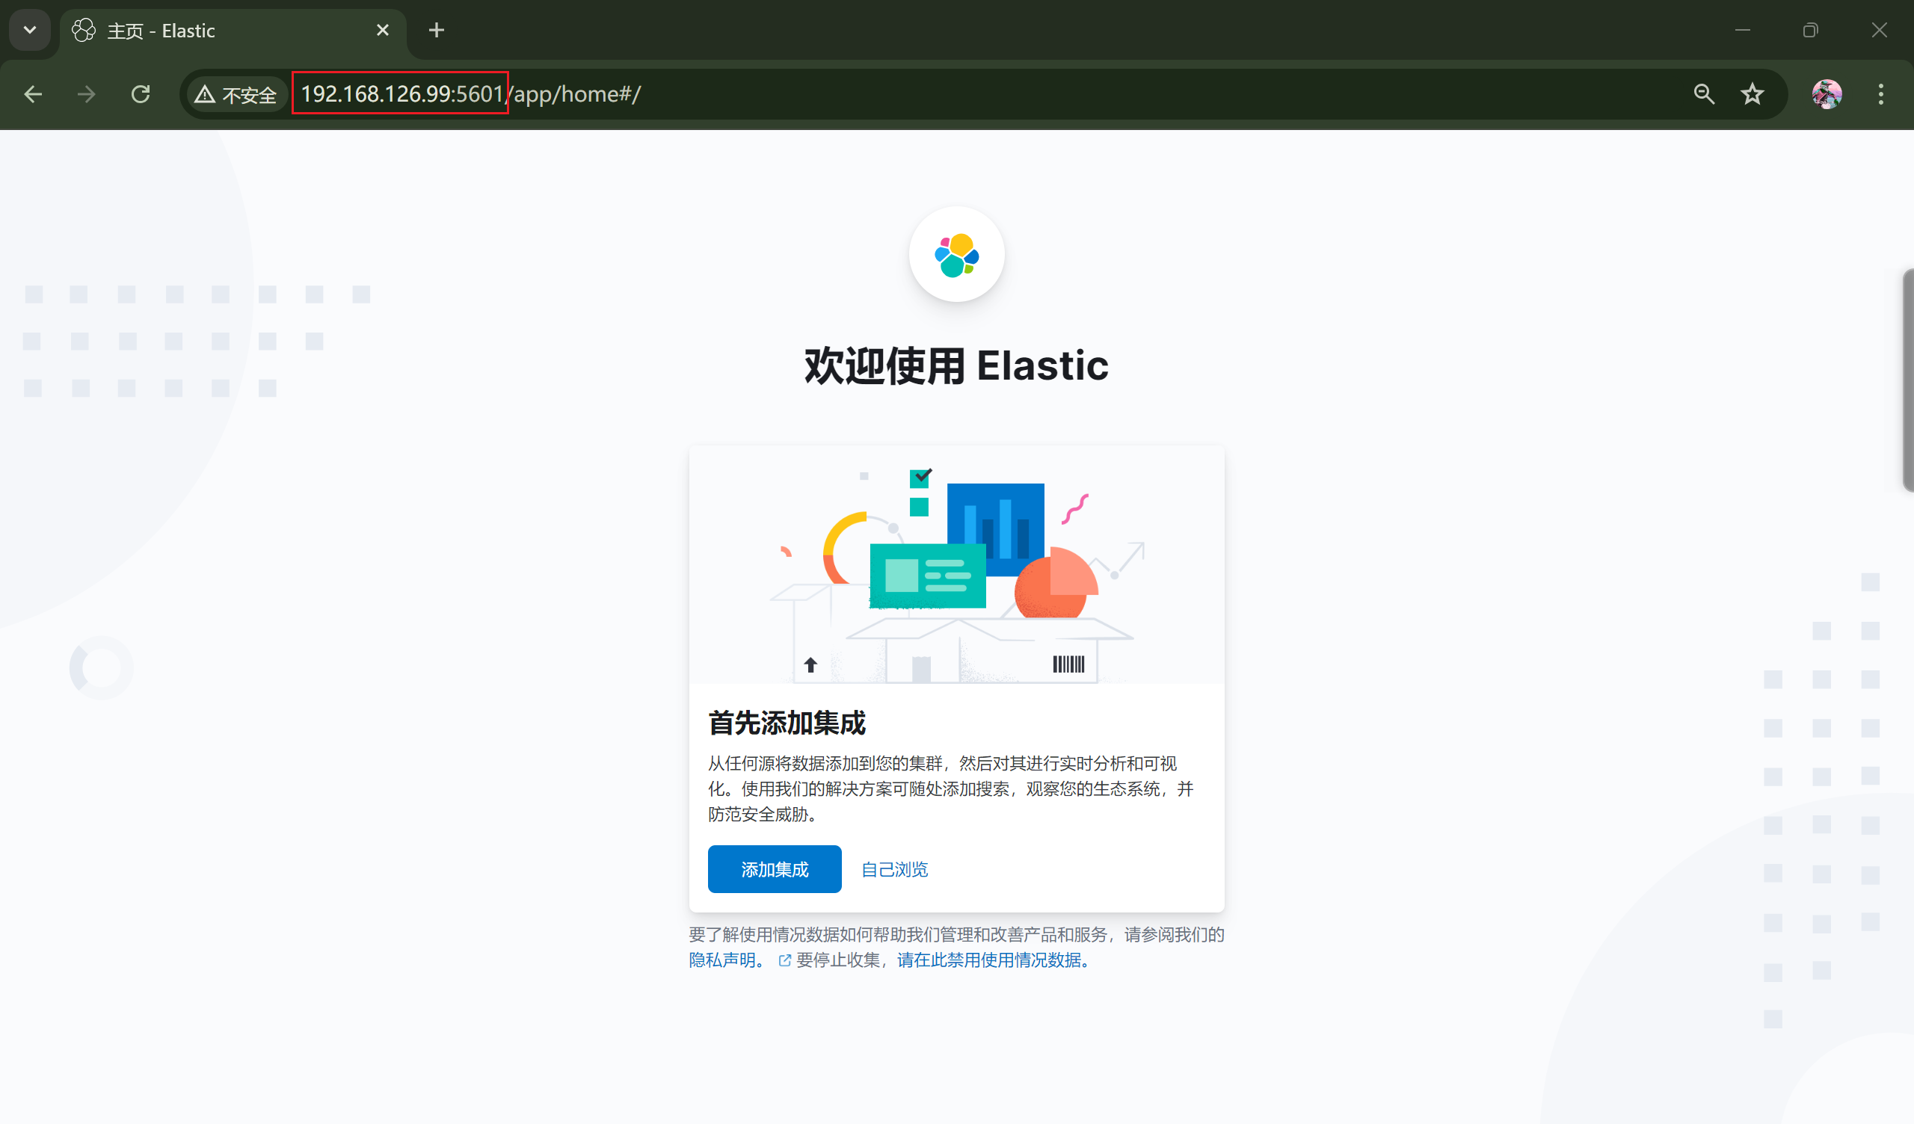Image resolution: width=1914 pixels, height=1124 pixels.
Task: Go forward with the forward arrow
Action: [87, 94]
